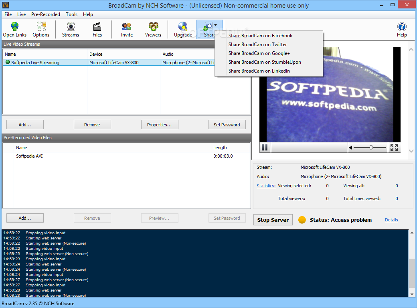Screen dimensions: 417x308
Task: Click the video playback progress bar
Action: coord(309,147)
